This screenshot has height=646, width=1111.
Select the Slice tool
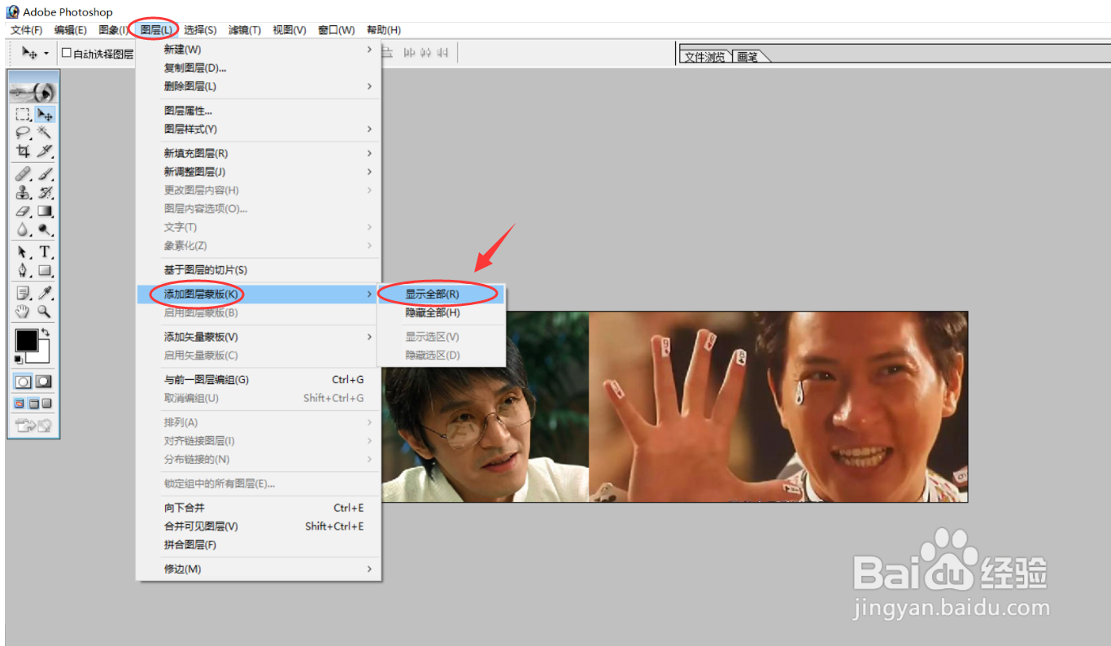click(x=46, y=151)
